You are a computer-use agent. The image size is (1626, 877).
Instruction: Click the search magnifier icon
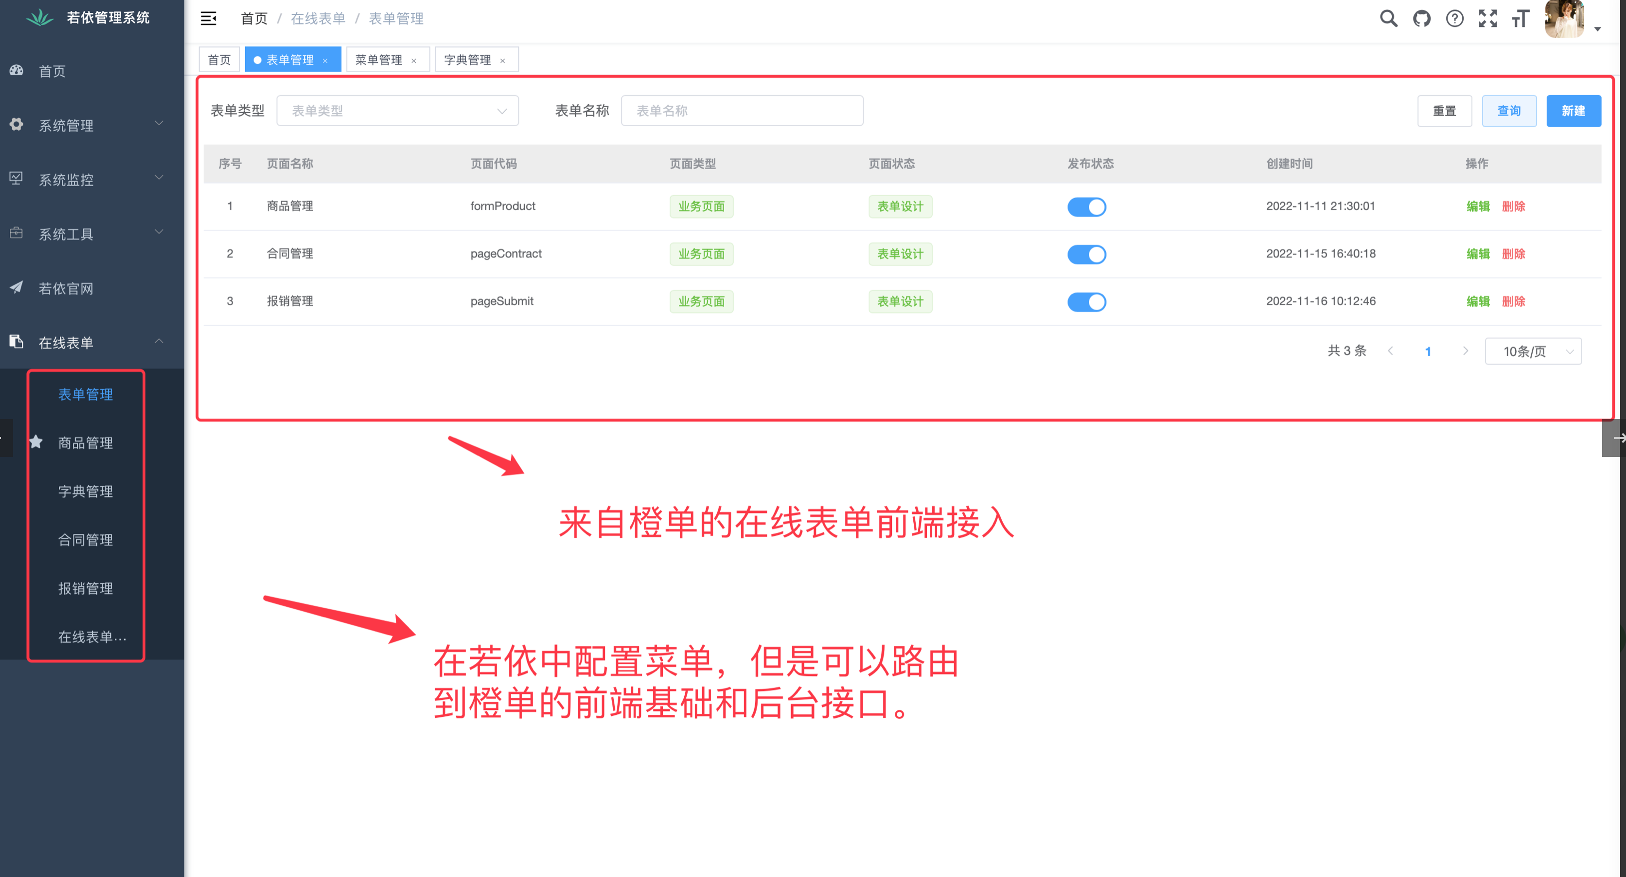pos(1388,18)
